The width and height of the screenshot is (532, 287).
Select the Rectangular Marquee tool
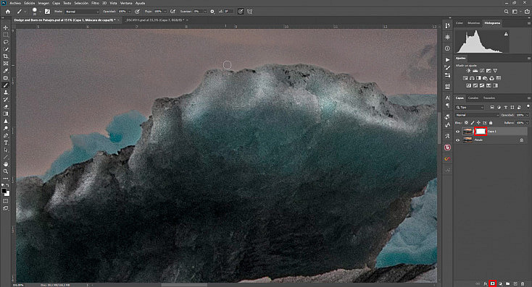[x=5, y=35]
